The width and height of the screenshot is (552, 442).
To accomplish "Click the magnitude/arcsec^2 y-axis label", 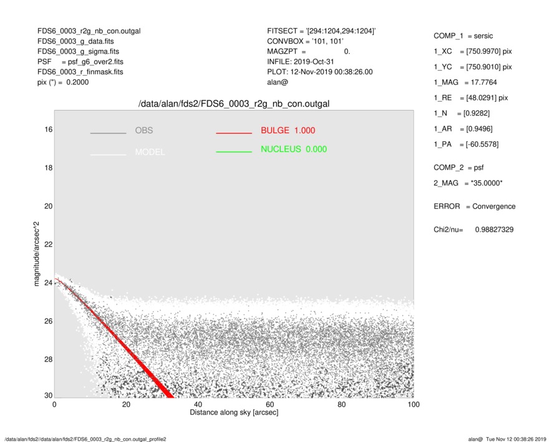I will 36,254.
